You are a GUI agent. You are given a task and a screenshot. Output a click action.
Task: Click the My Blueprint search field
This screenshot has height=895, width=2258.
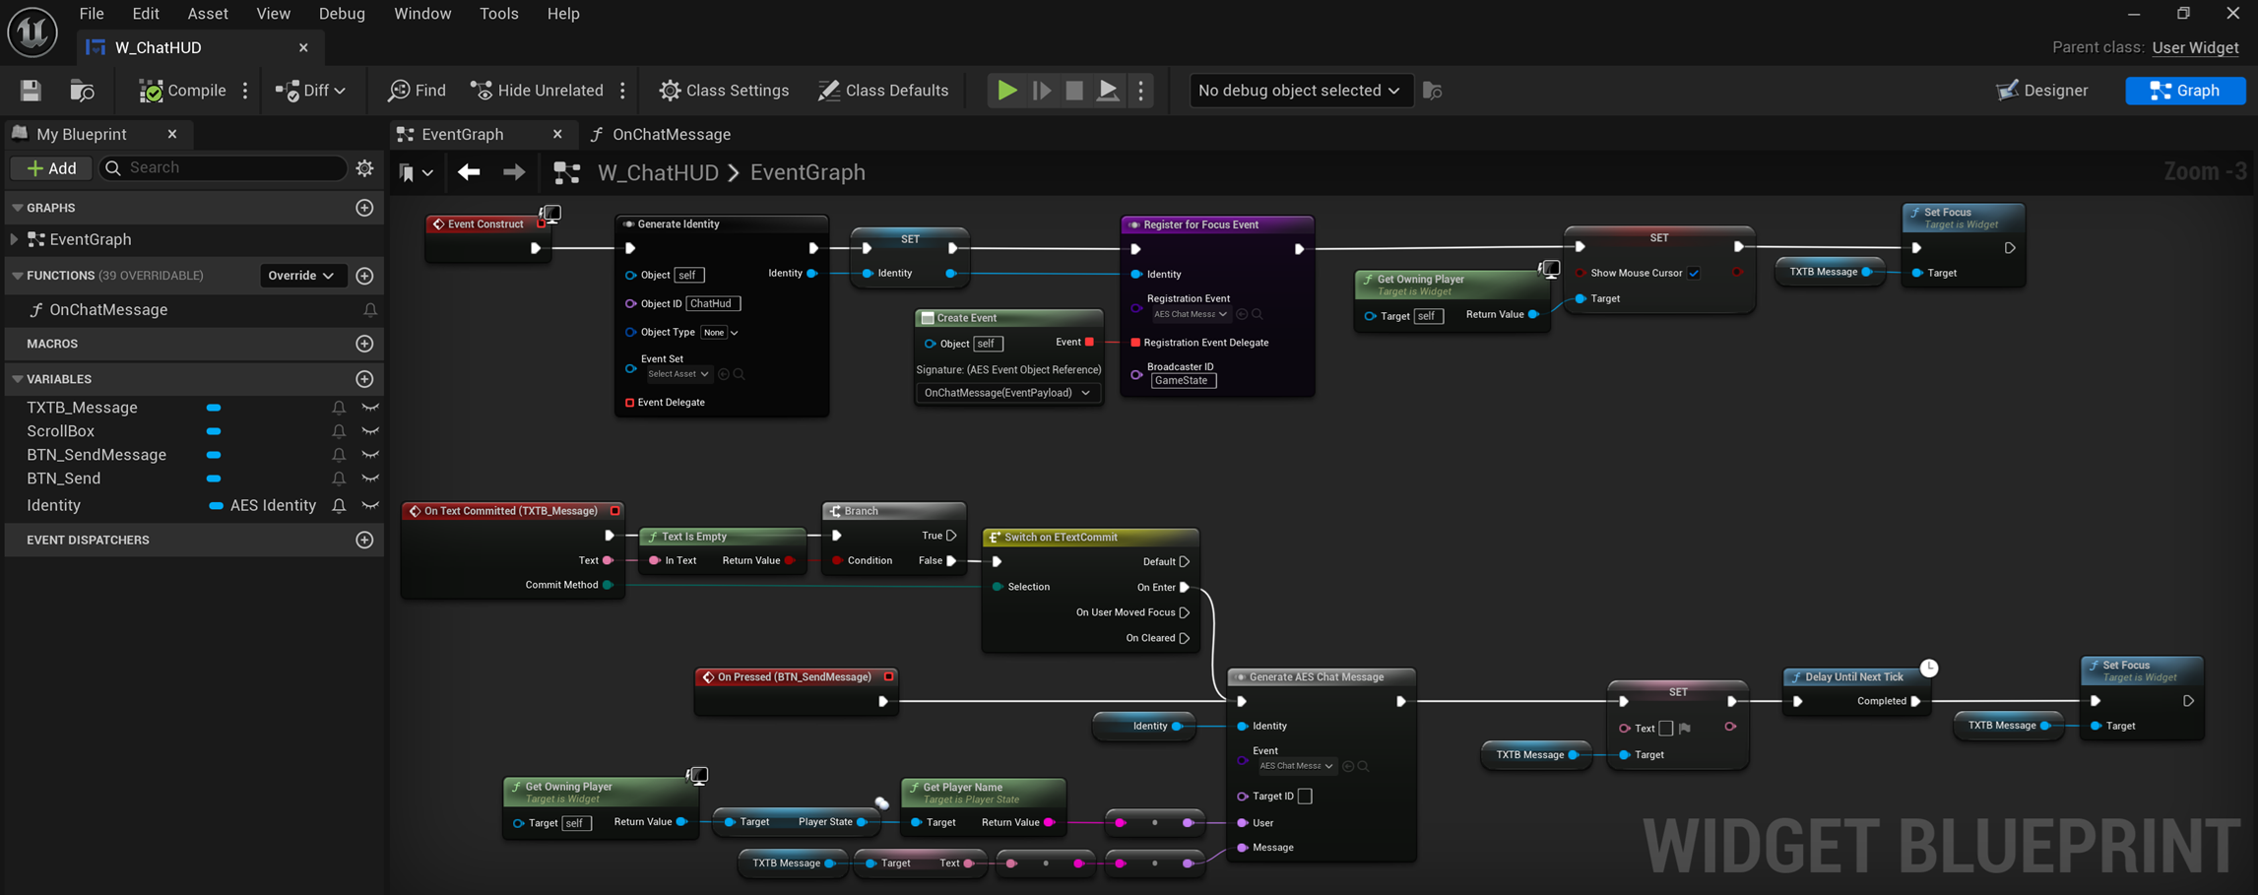(x=224, y=167)
